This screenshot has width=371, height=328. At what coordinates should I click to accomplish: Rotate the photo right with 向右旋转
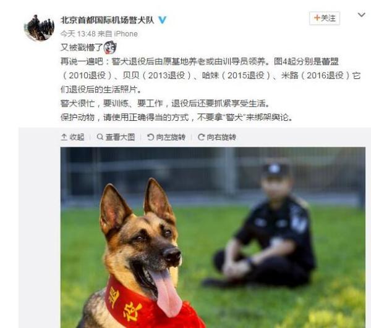coord(217,137)
